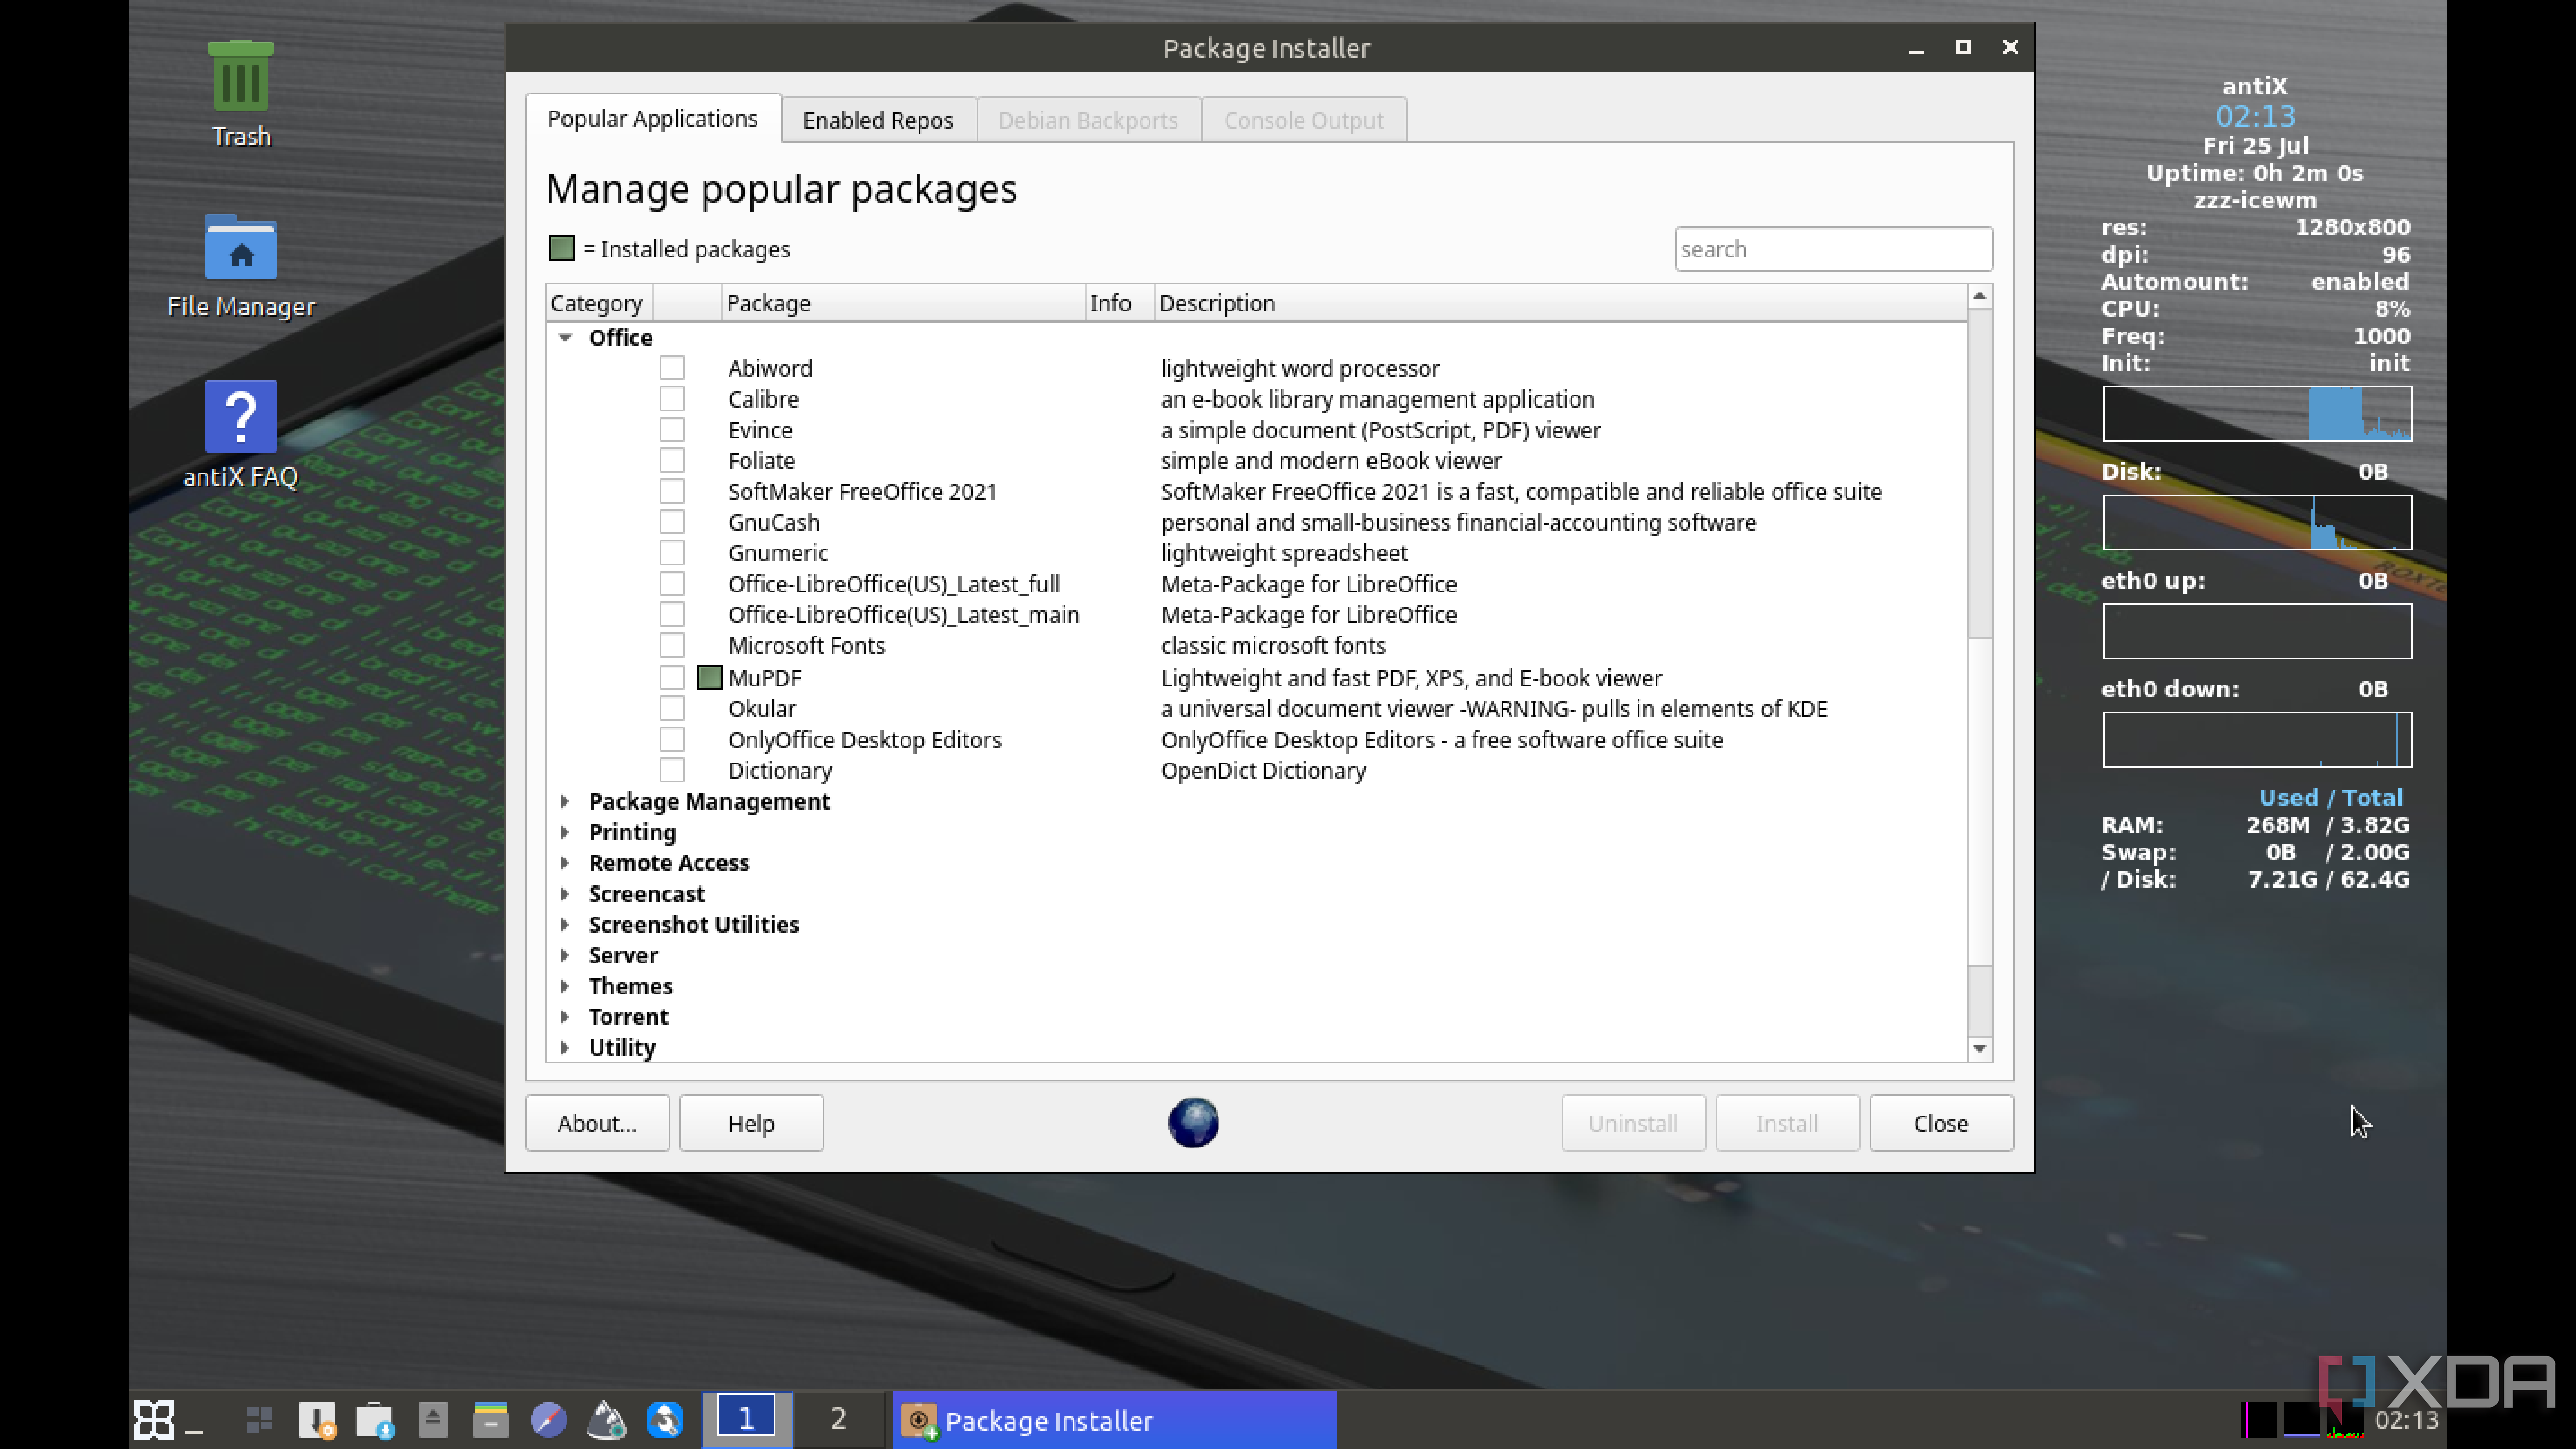Expand the Themes category
Screen dimensions: 2576x1449
565,986
